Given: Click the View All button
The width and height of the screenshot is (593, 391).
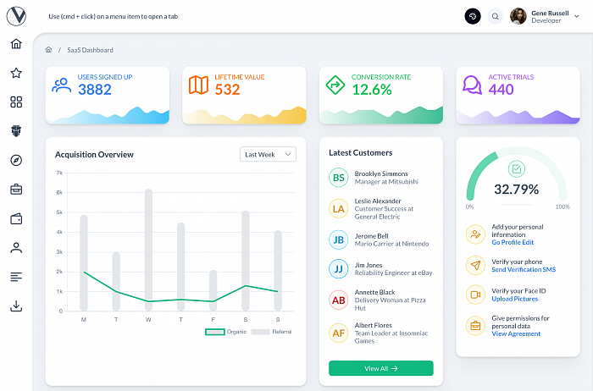Looking at the screenshot, I should [x=381, y=368].
